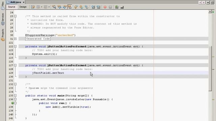The width and height of the screenshot is (216, 121).
Task: Place the cursor after jTextField1.setText
Action: pyautogui.click(x=64, y=73)
